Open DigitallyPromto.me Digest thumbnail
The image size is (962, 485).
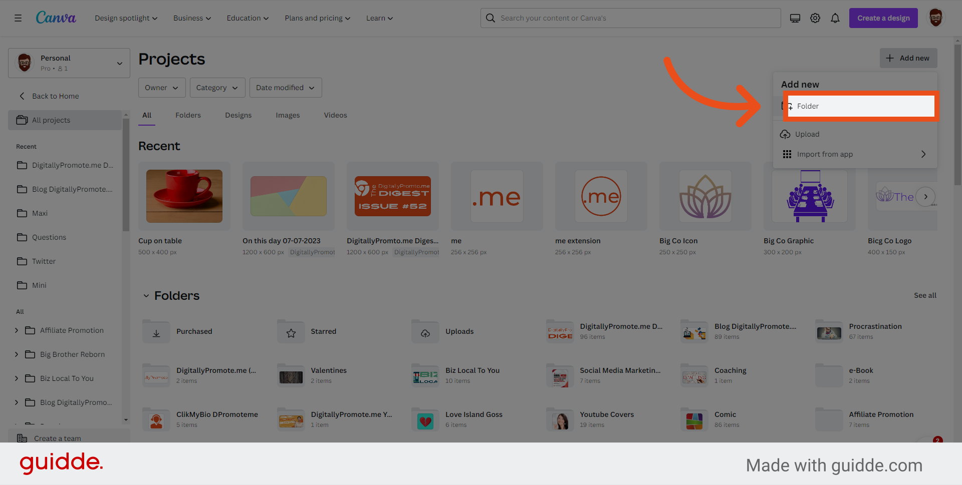(x=393, y=196)
